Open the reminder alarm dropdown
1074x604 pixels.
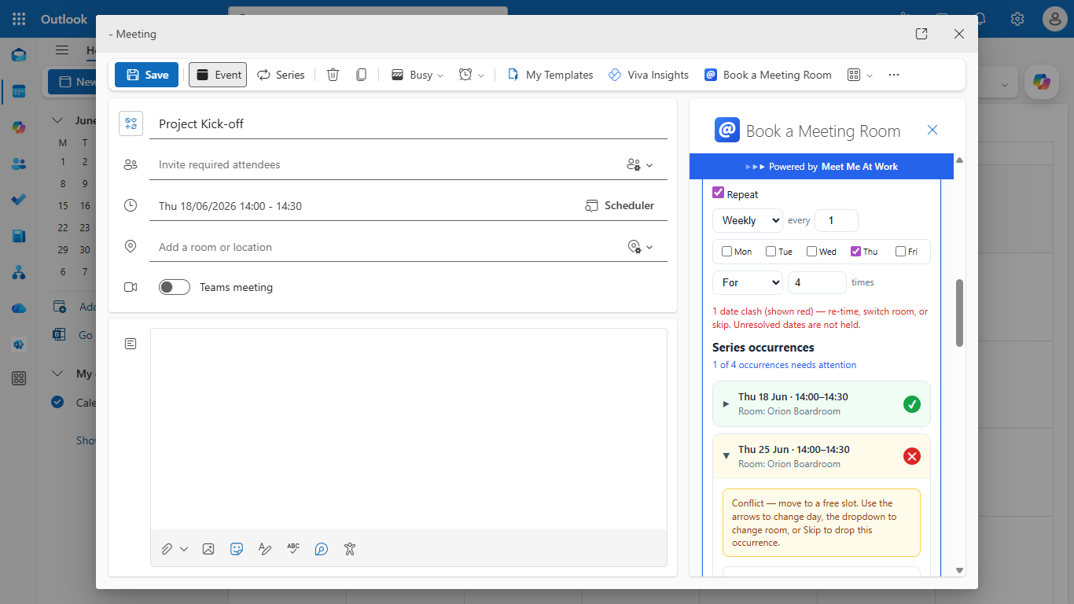472,75
